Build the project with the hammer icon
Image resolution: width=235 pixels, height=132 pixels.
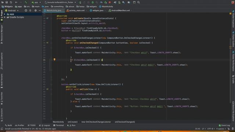(x=26, y=2)
